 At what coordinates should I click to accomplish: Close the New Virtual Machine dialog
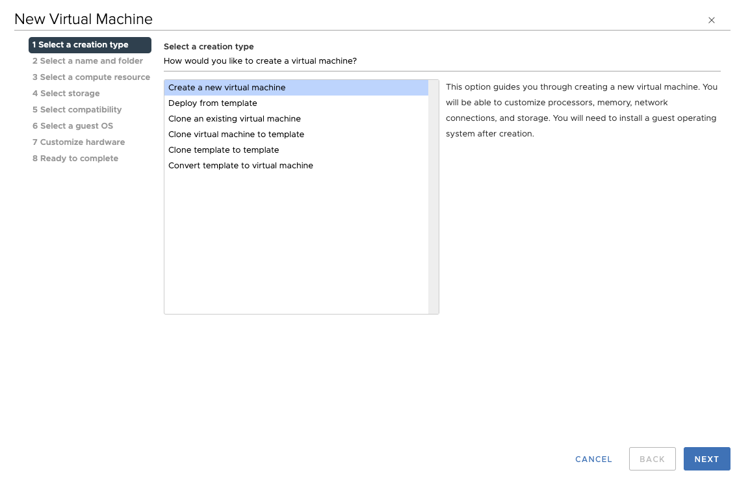712,20
